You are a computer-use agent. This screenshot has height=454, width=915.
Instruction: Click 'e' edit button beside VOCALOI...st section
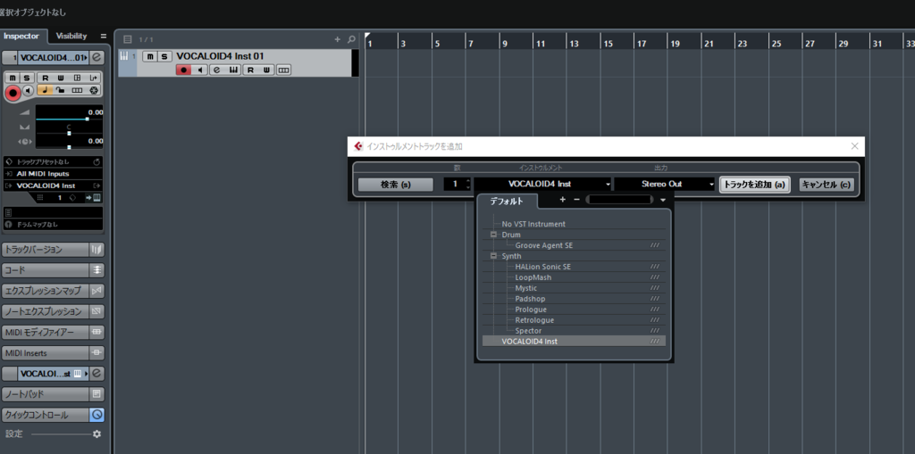click(x=97, y=374)
